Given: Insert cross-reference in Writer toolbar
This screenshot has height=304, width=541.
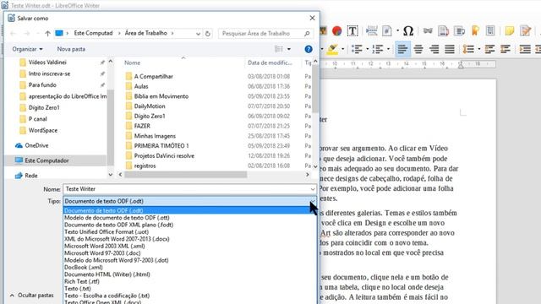Looking at the screenshot, I should tap(490, 31).
